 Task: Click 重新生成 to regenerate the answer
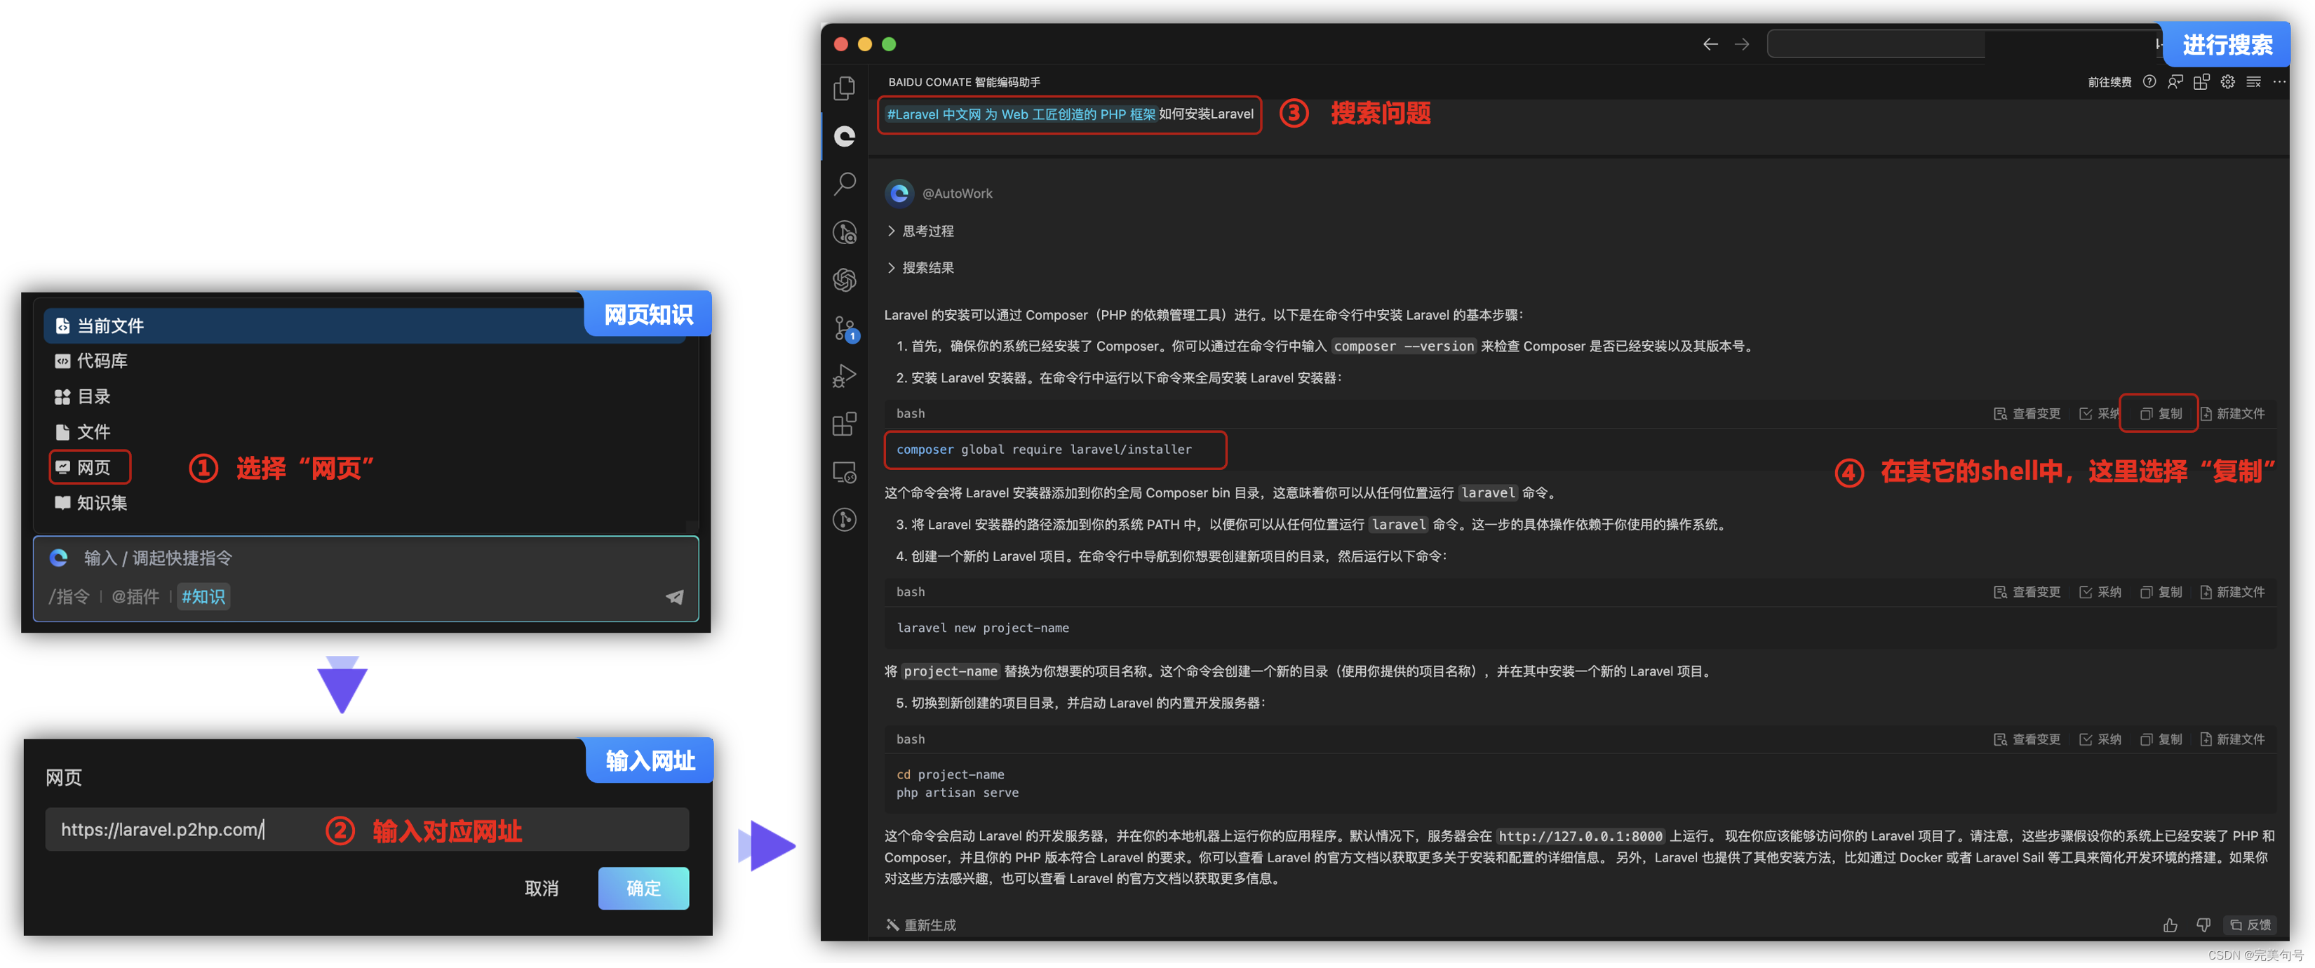[921, 925]
